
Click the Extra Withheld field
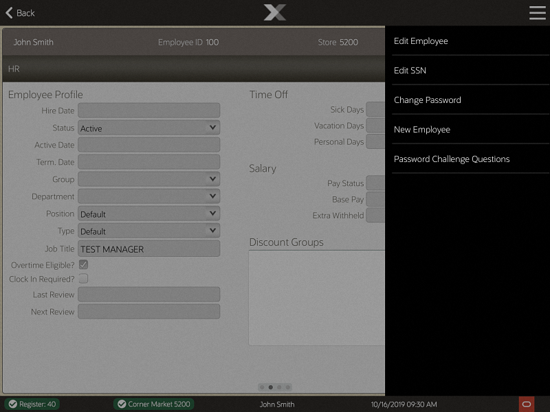click(x=375, y=215)
